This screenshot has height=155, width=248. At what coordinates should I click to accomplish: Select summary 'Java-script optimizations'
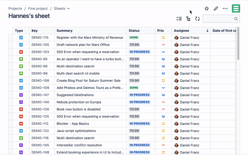[76, 131]
